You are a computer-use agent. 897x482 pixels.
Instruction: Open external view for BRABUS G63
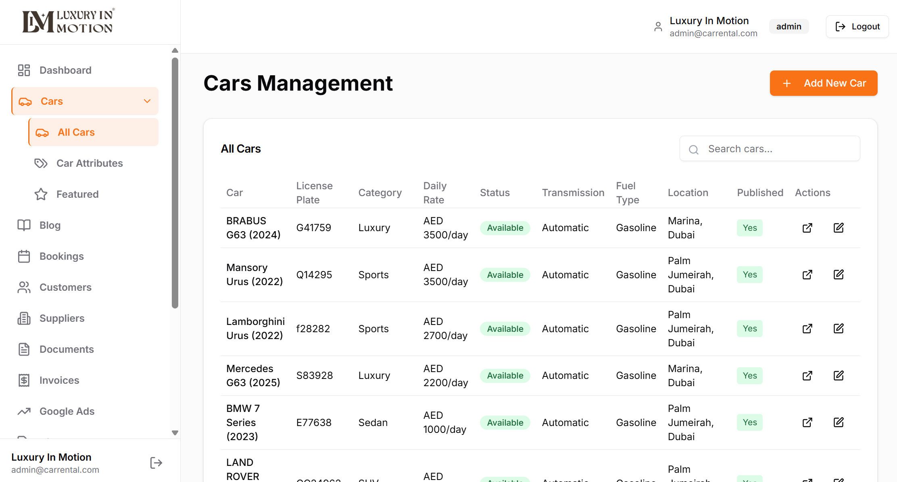807,228
